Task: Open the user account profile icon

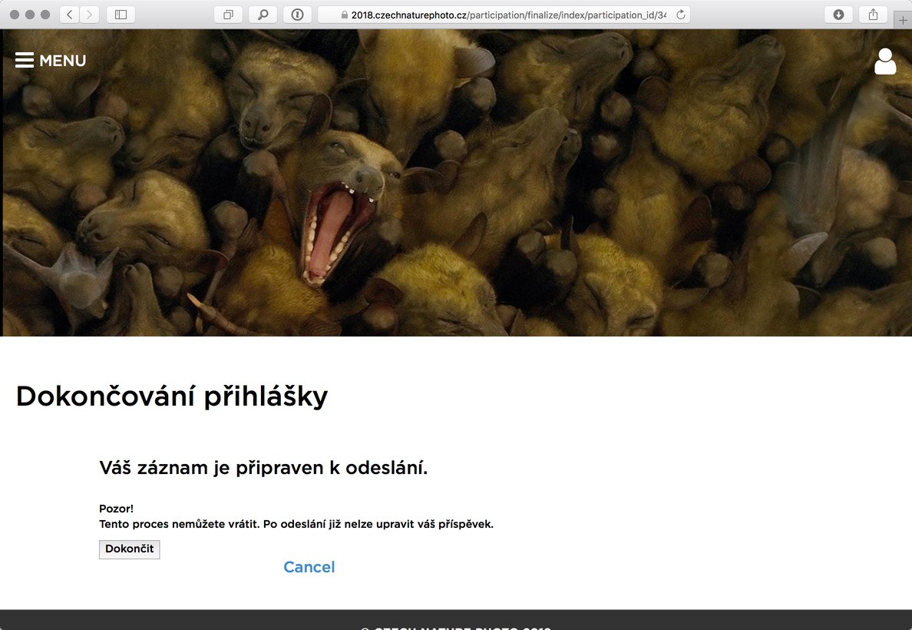Action: click(x=885, y=61)
